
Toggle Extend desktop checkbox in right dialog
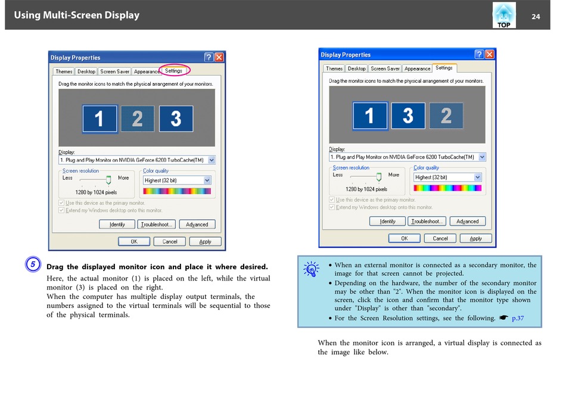332,207
